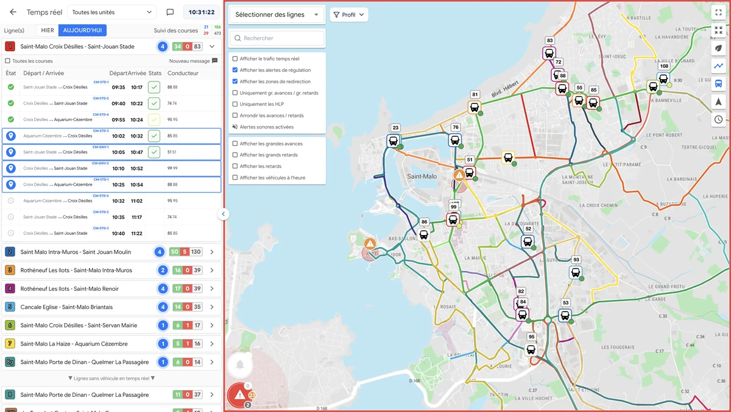The image size is (731, 412).
Task: Click the red alert warning circle button
Action: 239,395
